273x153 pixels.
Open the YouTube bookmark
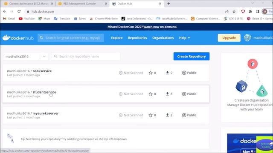pyautogui.click(x=26, y=19)
